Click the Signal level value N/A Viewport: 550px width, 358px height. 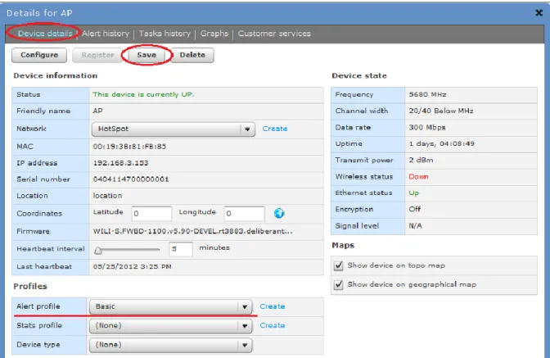click(x=415, y=225)
